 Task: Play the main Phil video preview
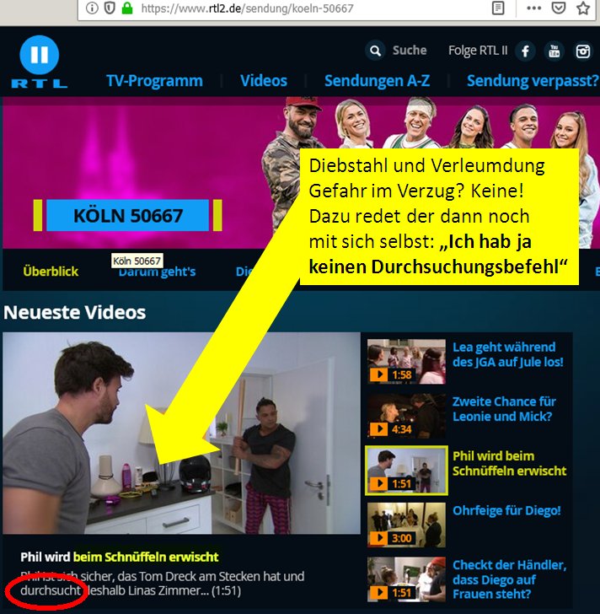(x=181, y=434)
